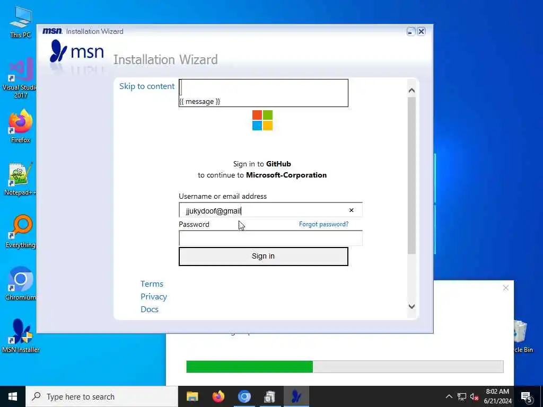Click the GitHub text in sign-in heading
The height and width of the screenshot is (407, 543).
point(278,164)
